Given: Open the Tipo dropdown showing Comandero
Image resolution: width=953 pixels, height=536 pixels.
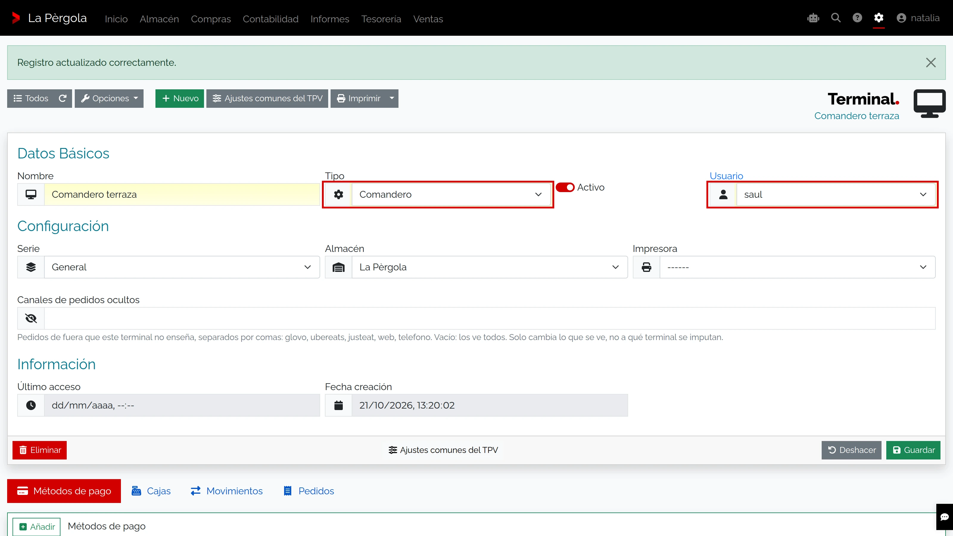Looking at the screenshot, I should click(451, 194).
